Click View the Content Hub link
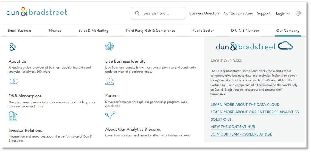 pyautogui.click(x=233, y=127)
